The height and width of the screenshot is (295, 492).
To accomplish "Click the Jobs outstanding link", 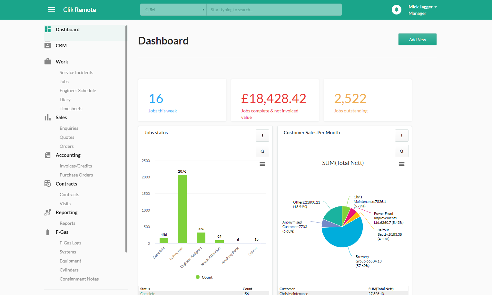I will (351, 111).
